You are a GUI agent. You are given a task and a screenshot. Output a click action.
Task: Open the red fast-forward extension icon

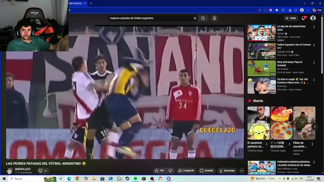pos(271,10)
